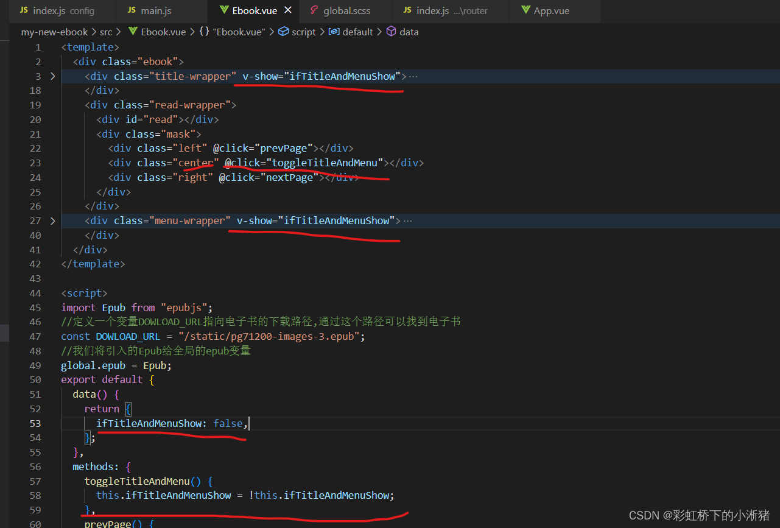
Task: Open the data breadcrumb symbol
Action: pos(409,32)
